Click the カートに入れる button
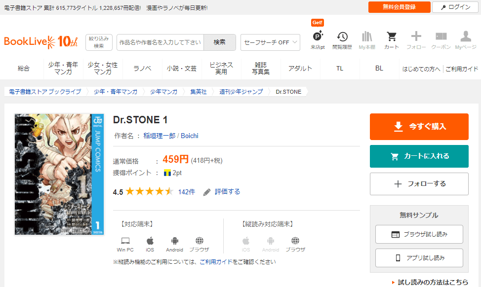This screenshot has height=287, width=481. pos(419,156)
